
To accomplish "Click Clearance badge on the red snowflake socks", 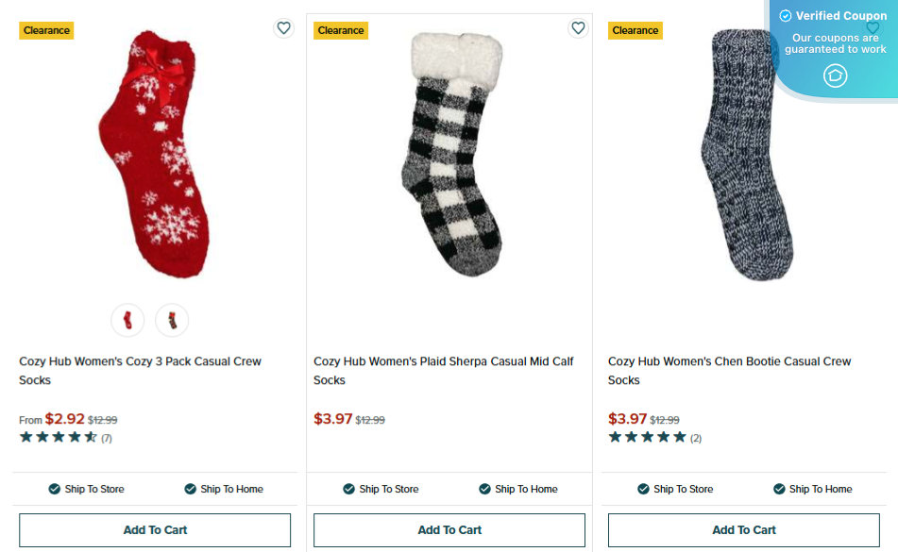I will coord(46,30).
